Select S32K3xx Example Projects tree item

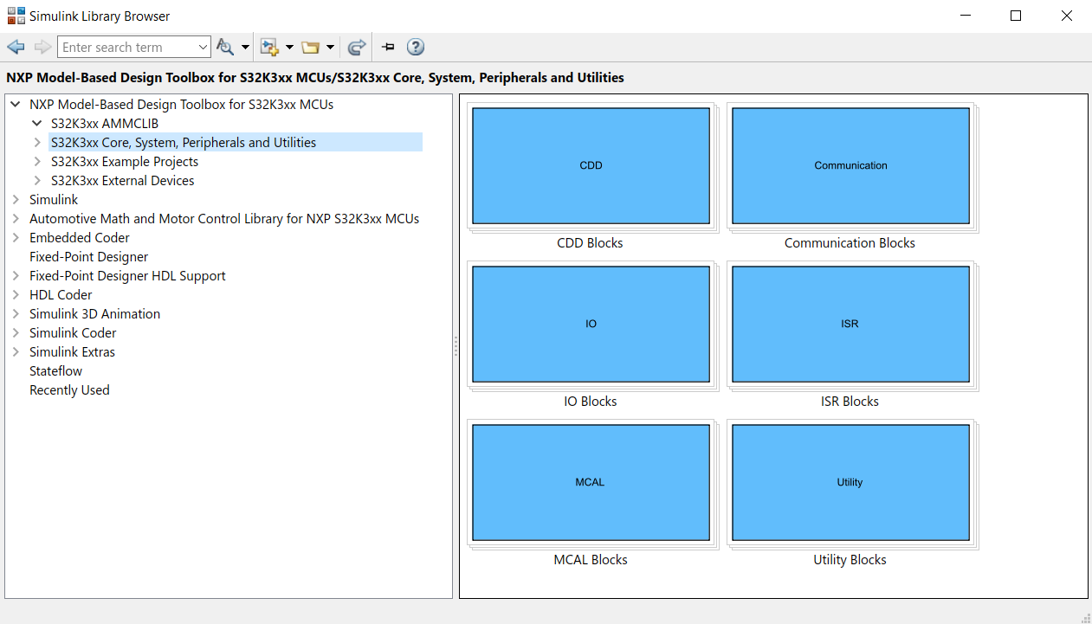coord(125,161)
